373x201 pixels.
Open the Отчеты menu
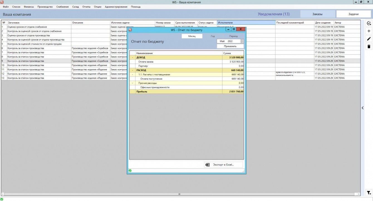point(86,7)
